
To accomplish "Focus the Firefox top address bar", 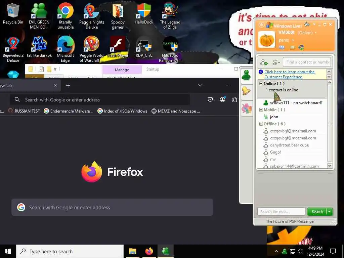I will [100, 99].
